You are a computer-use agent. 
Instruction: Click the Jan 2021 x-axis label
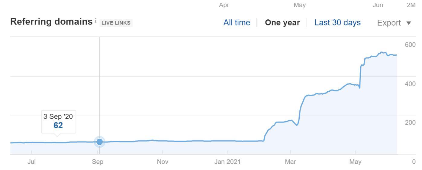click(x=227, y=162)
